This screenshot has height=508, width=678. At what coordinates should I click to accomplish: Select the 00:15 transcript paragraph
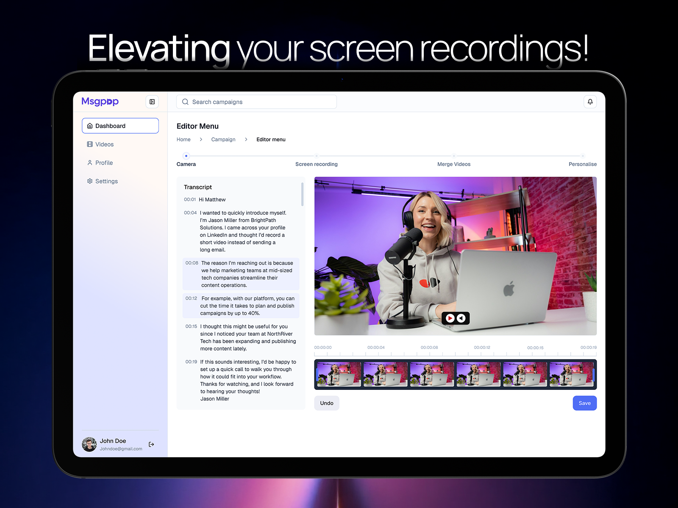click(x=241, y=337)
